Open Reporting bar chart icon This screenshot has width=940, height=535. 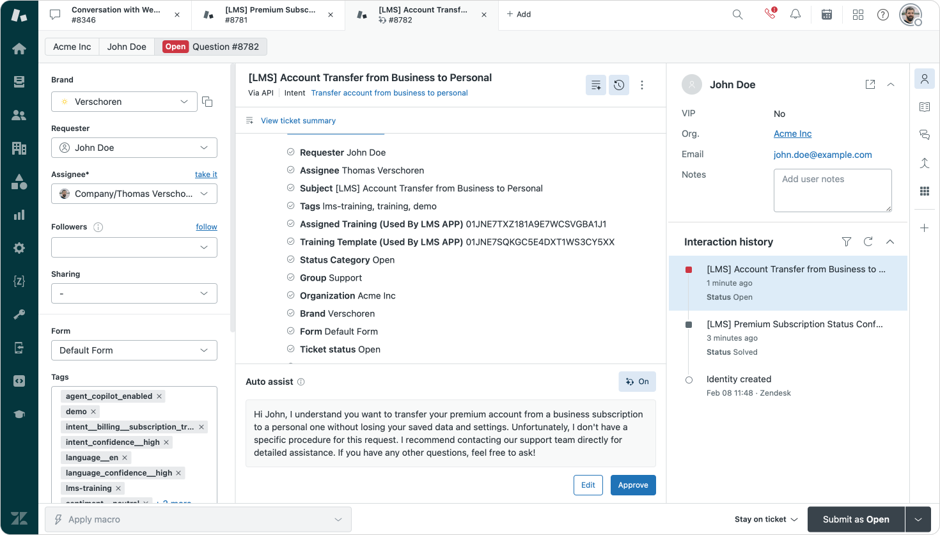click(x=19, y=215)
